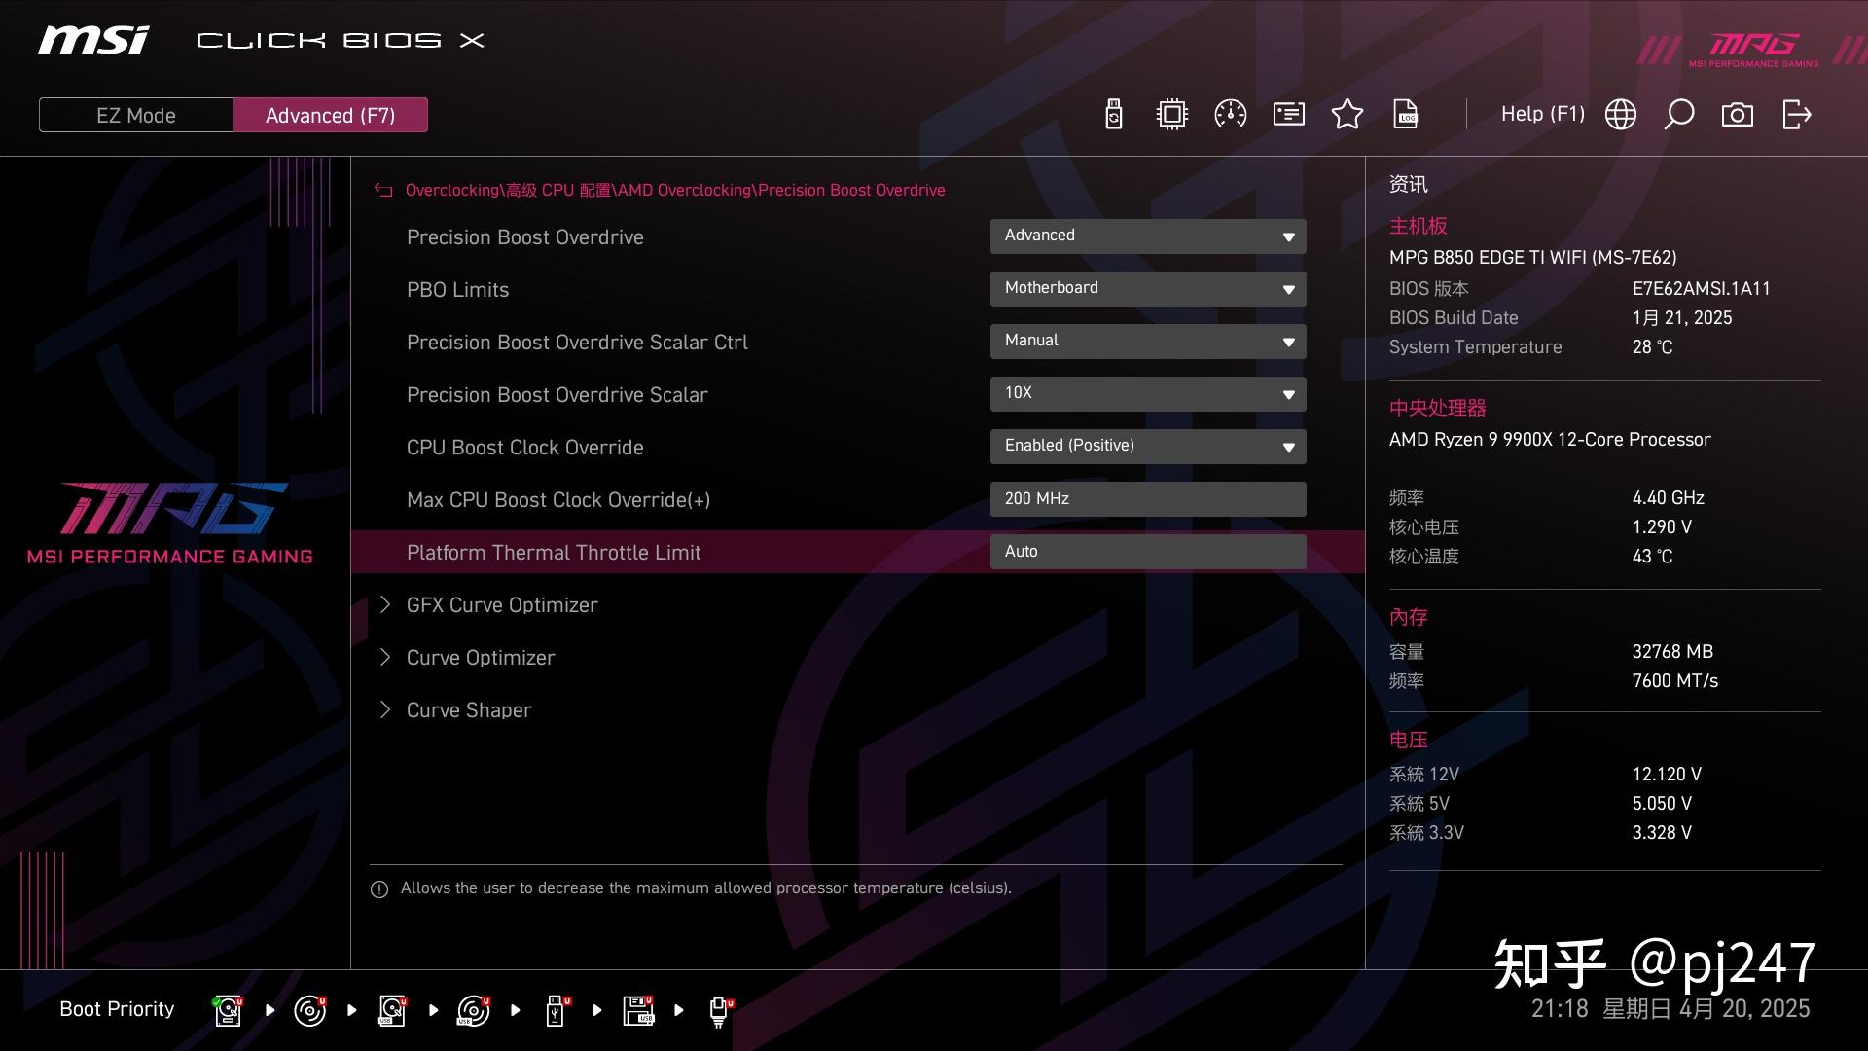Open the favorites star icon
This screenshot has width=1868, height=1051.
(x=1347, y=115)
